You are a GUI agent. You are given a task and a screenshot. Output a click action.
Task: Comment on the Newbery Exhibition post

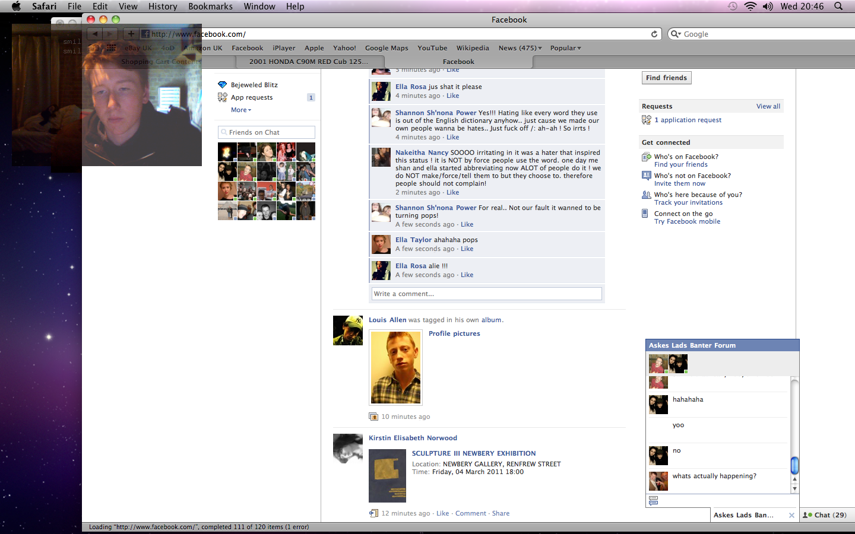pos(471,513)
